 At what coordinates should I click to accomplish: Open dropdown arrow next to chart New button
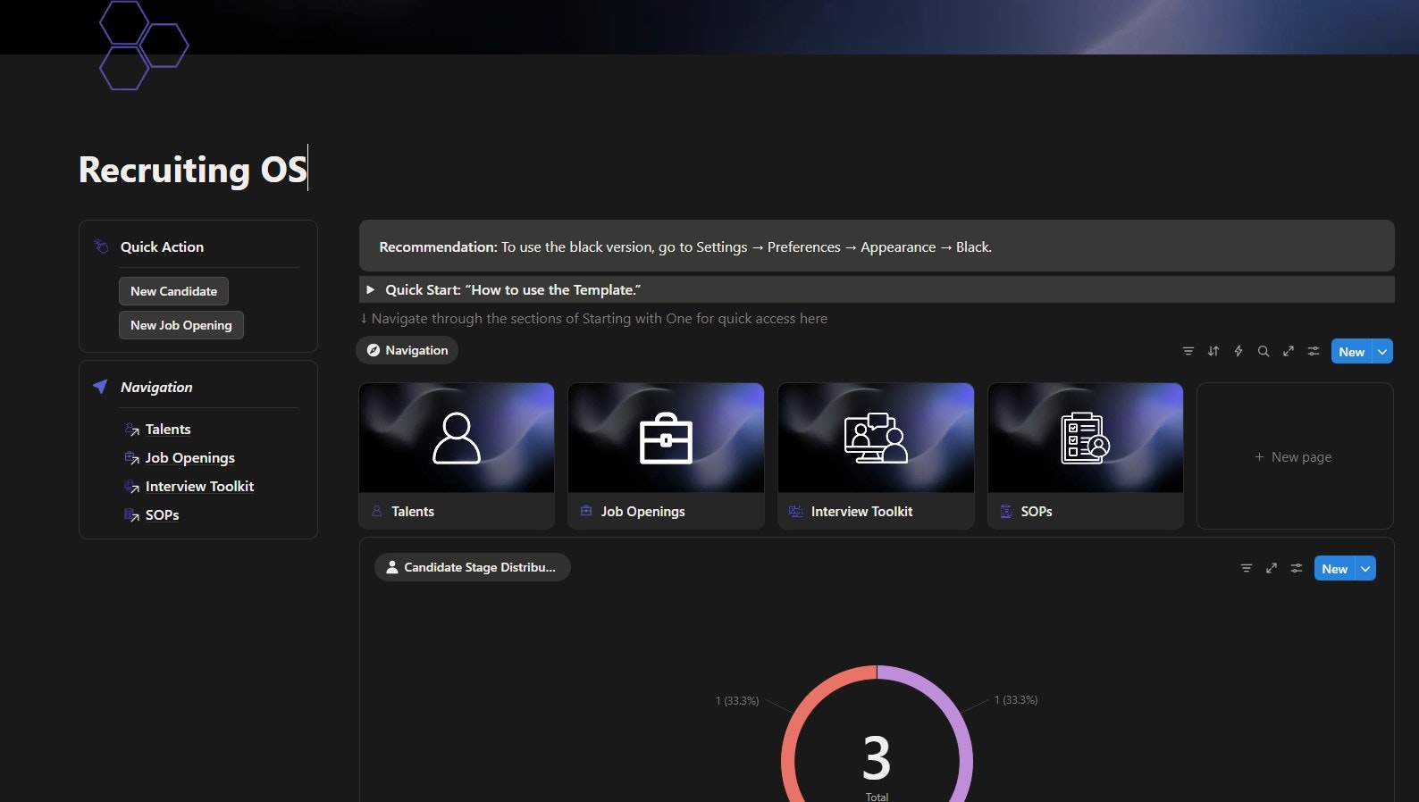pos(1365,568)
